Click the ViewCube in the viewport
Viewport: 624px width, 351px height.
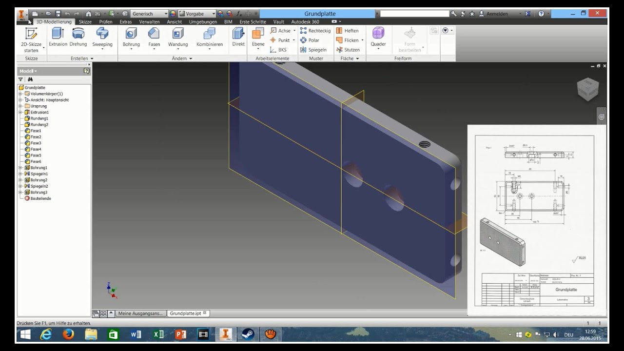587,89
